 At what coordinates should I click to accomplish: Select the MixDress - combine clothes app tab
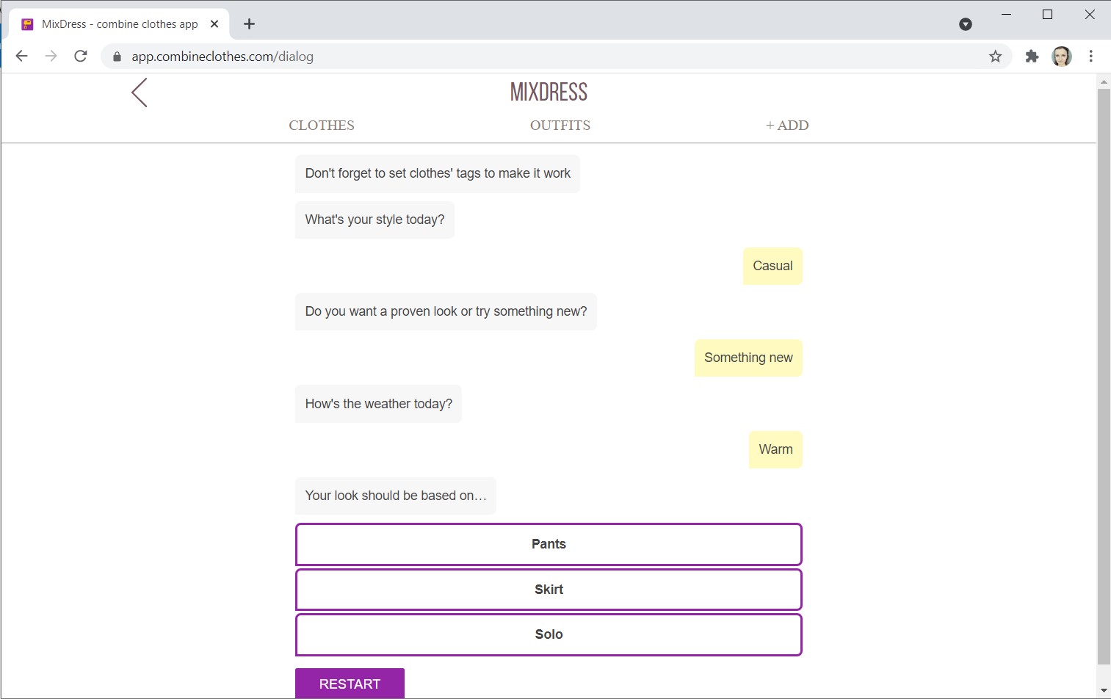coord(119,24)
